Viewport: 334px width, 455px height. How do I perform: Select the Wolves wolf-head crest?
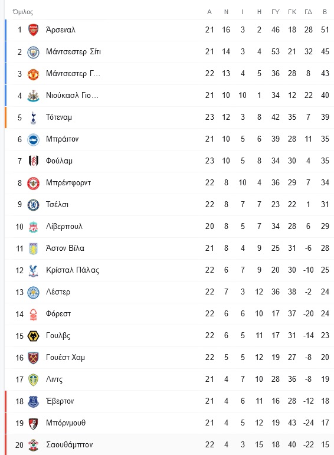[34, 336]
